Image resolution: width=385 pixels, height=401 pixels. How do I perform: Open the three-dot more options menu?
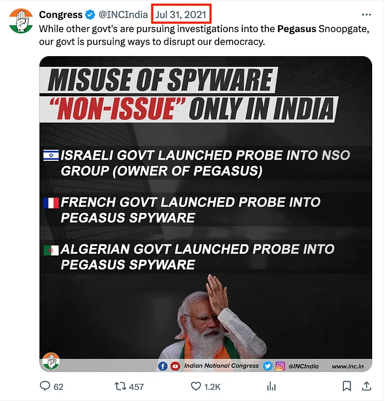click(x=366, y=14)
